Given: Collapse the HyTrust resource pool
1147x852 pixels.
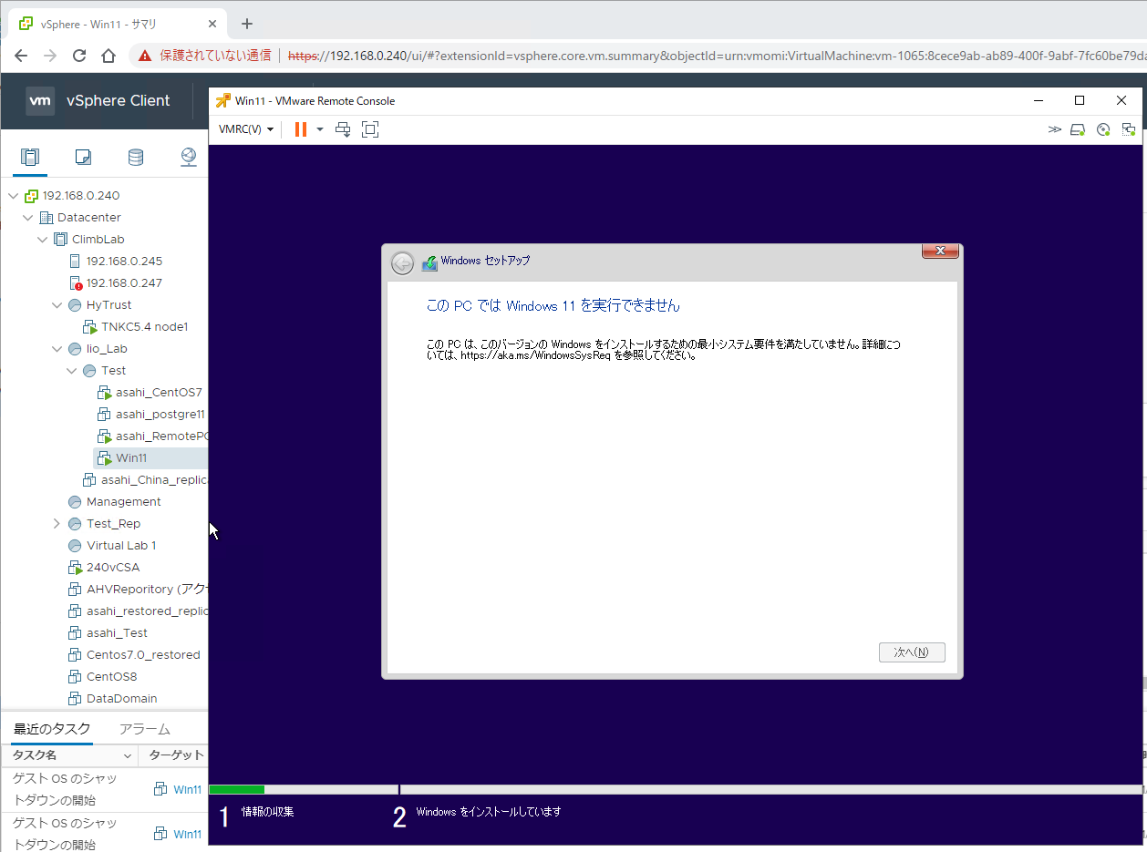Looking at the screenshot, I should pyautogui.click(x=57, y=304).
